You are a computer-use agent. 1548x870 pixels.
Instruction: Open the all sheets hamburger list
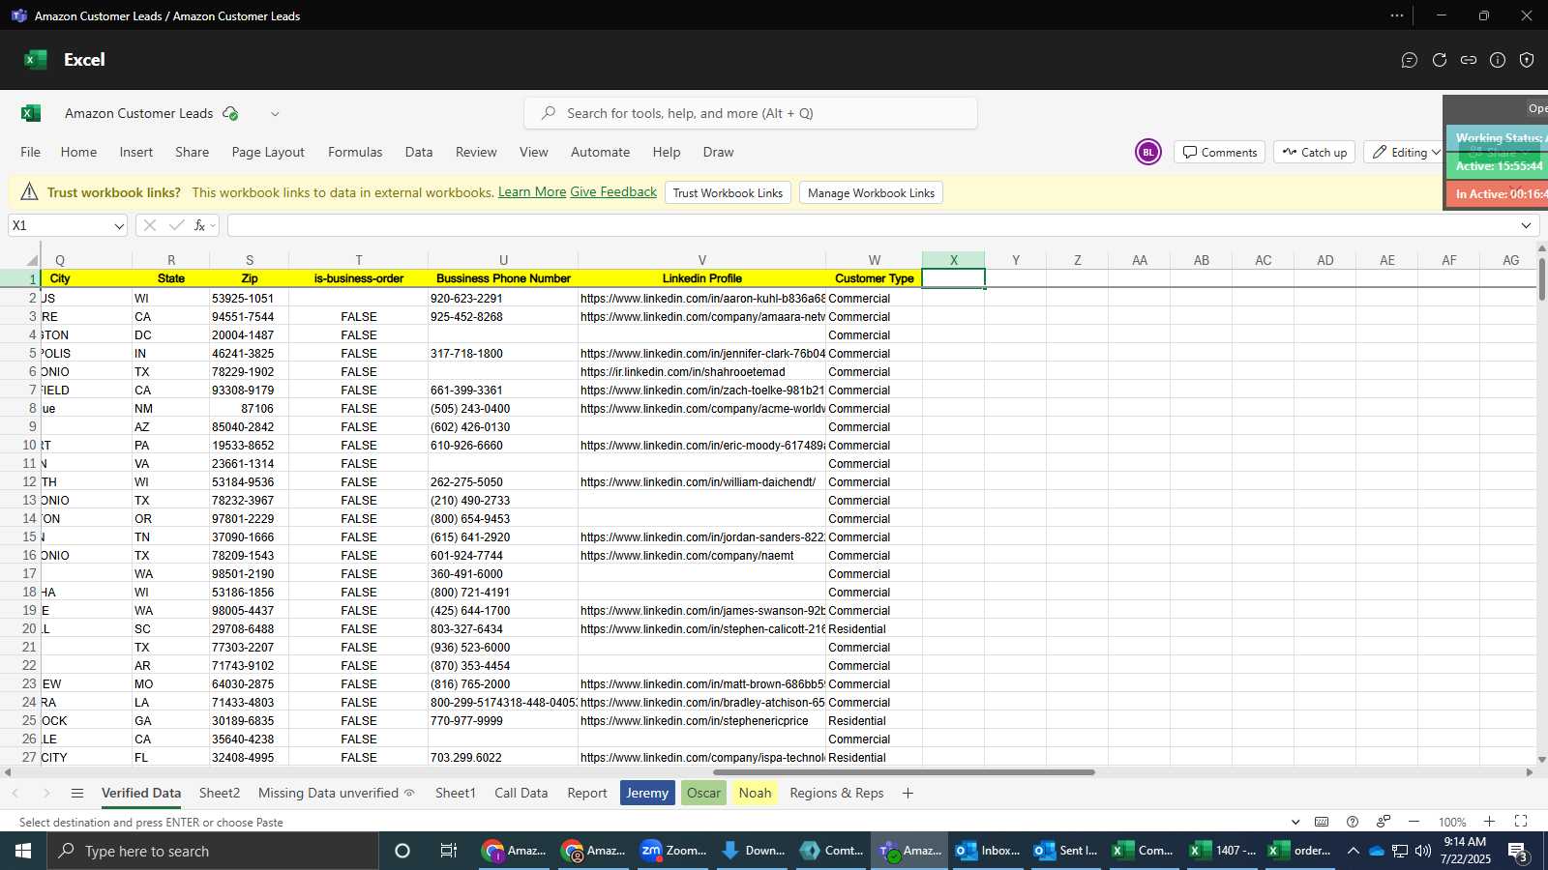77,794
